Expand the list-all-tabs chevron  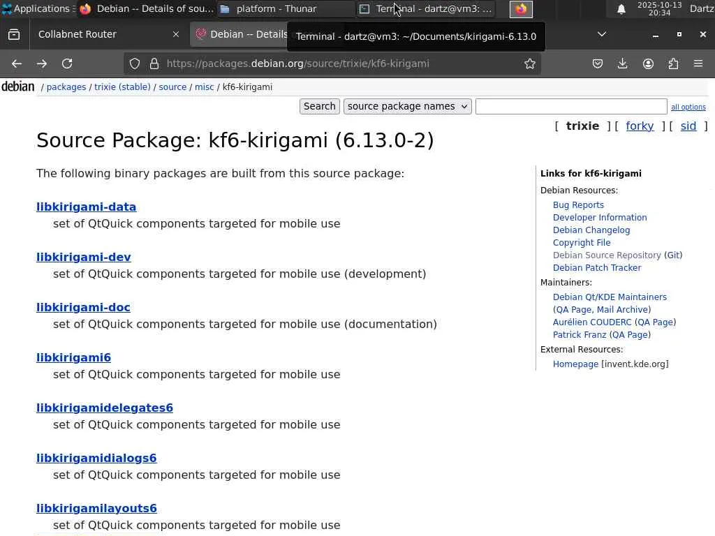tap(602, 35)
